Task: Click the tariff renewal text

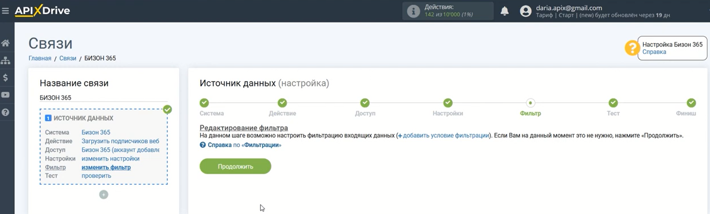Action: [x=603, y=16]
